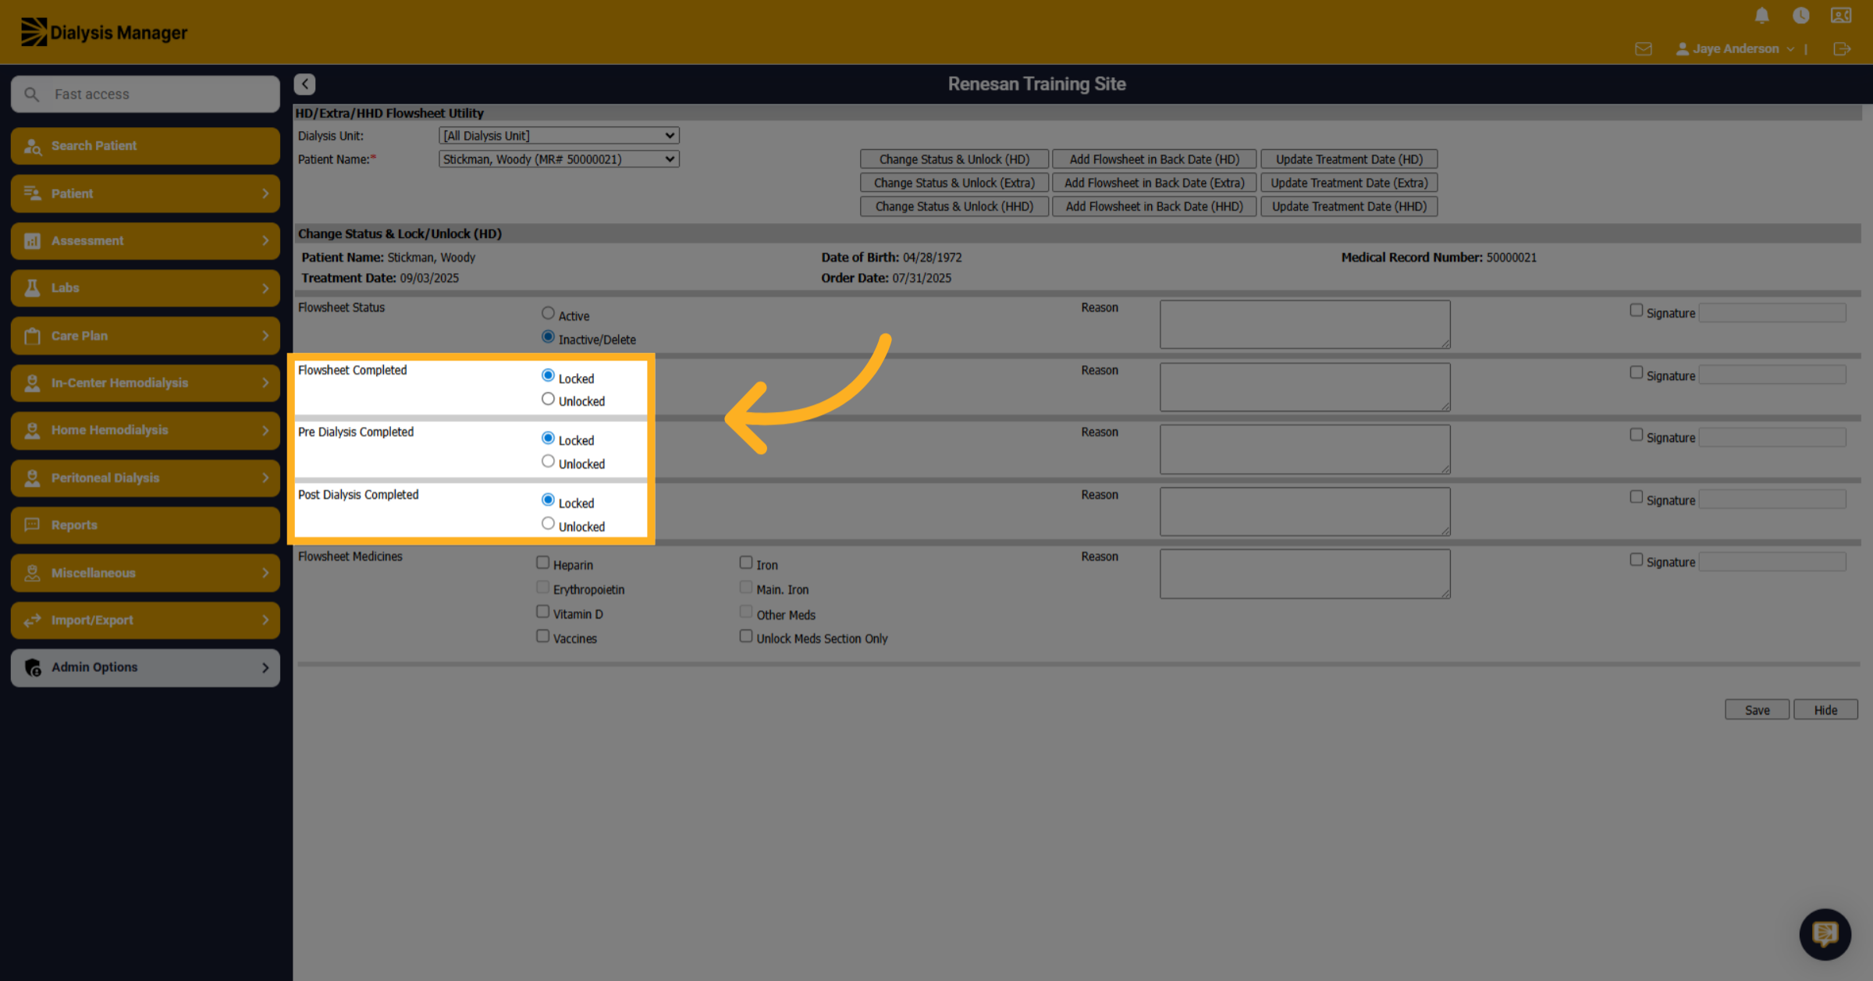
Task: Expand the Patient sidebar menu
Action: [145, 194]
